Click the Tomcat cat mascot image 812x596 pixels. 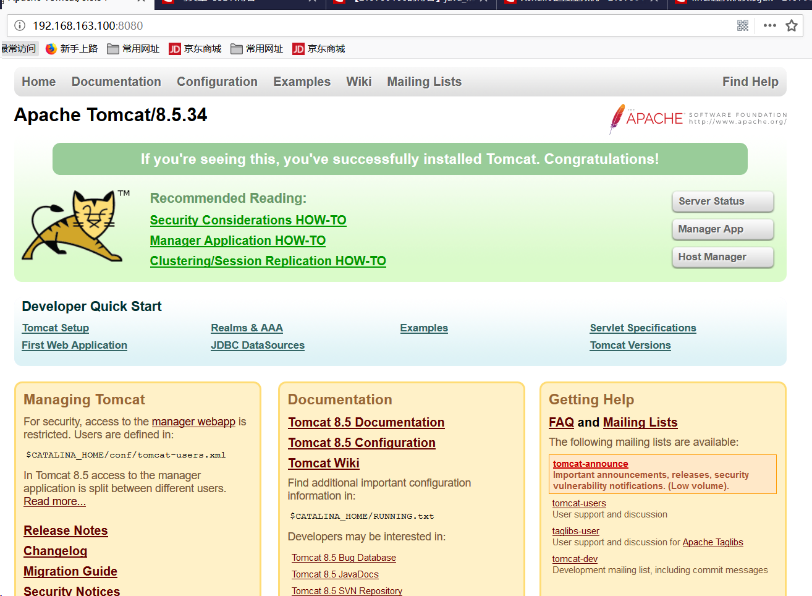pos(75,225)
